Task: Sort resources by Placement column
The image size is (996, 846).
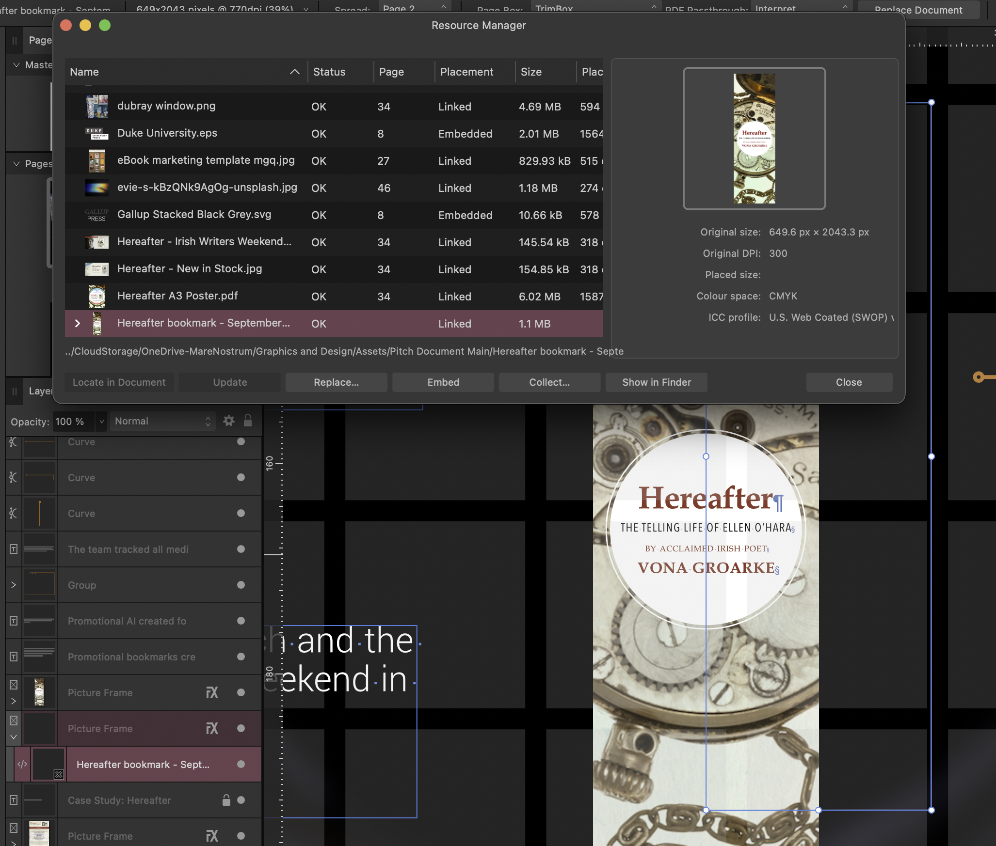Action: pyautogui.click(x=475, y=72)
